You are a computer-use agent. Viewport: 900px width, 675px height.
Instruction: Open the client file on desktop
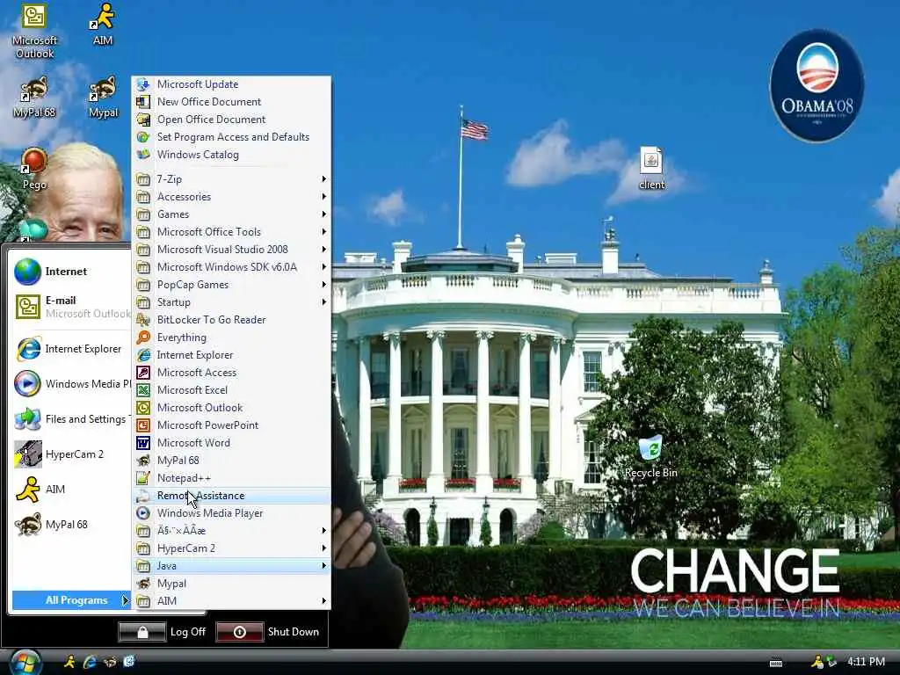pos(651,168)
